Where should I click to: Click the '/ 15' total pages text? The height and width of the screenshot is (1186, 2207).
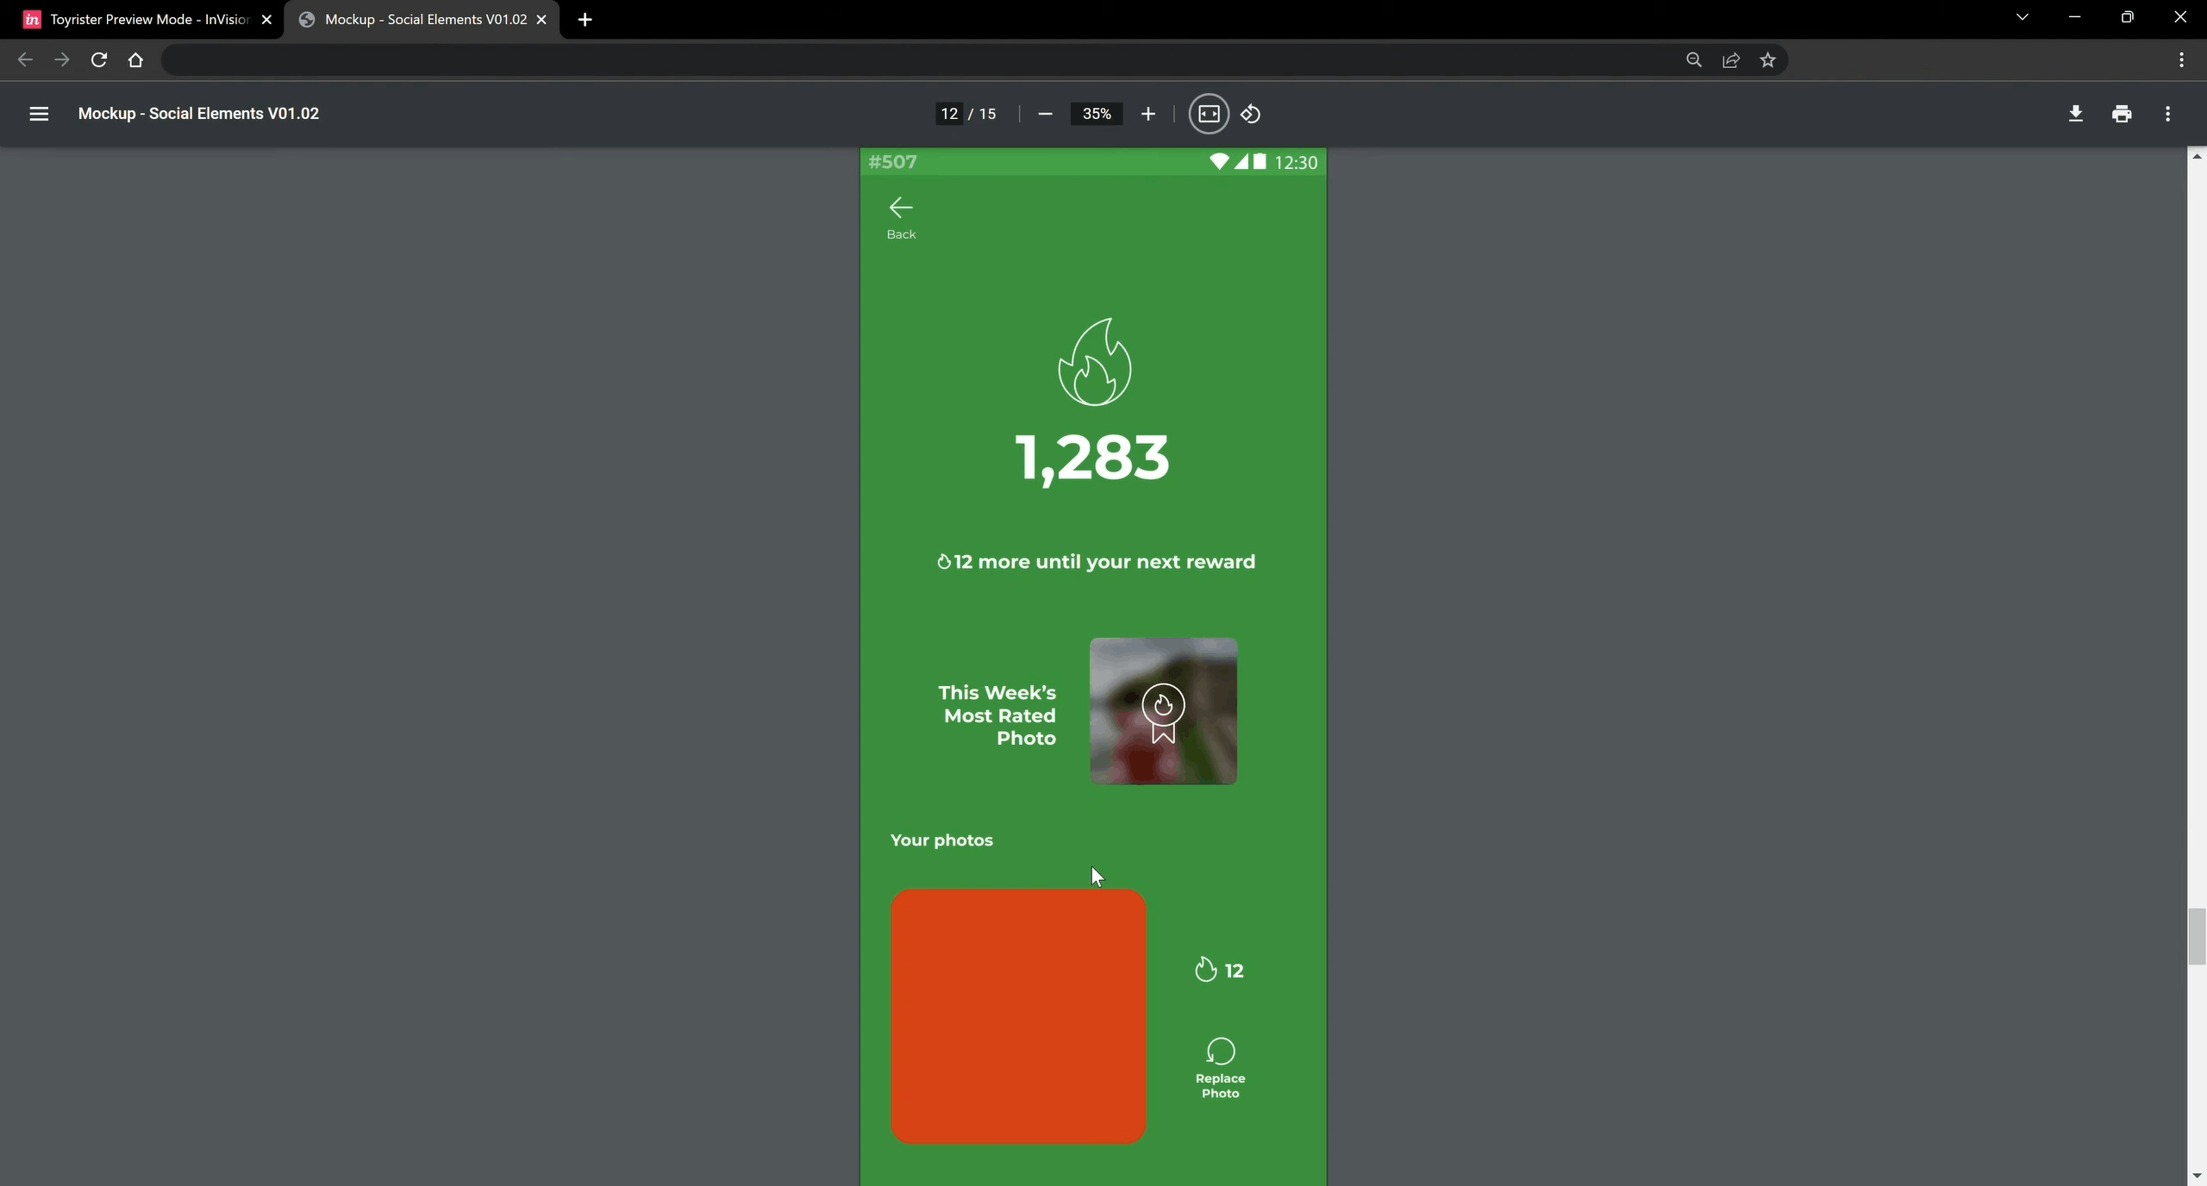click(x=983, y=114)
